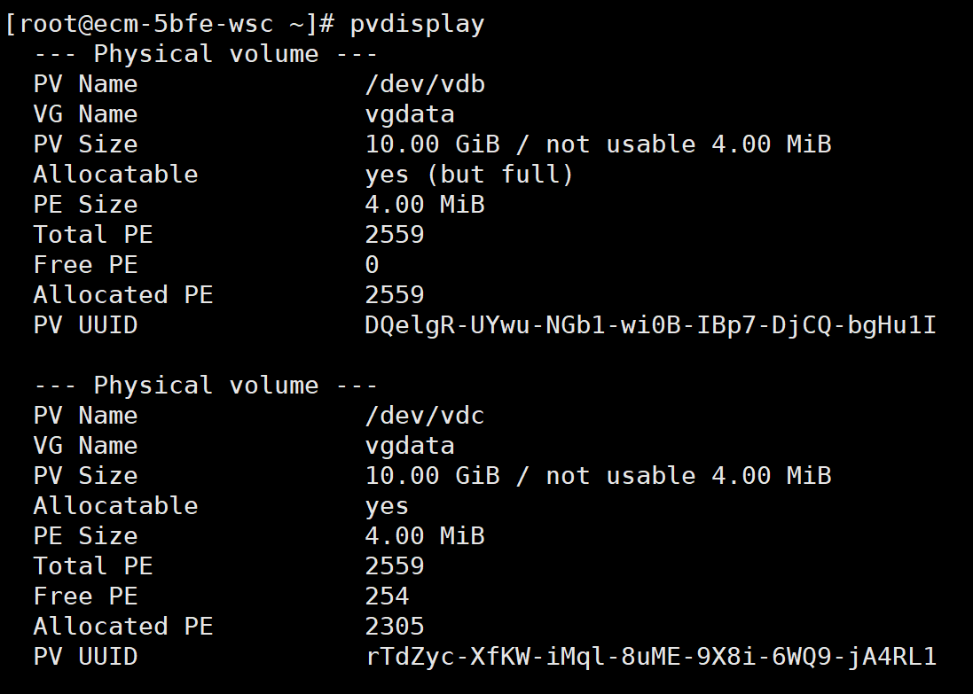
Task: Click the UUID starting with rTdZyc
Action: point(650,657)
